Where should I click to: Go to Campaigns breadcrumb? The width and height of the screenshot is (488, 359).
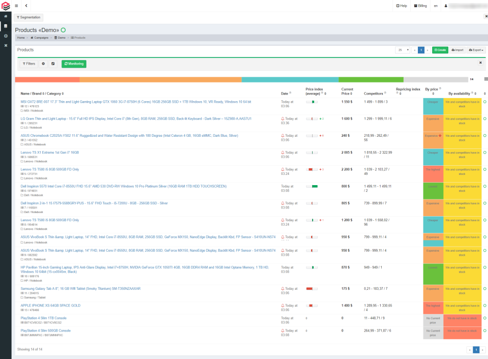click(40, 38)
